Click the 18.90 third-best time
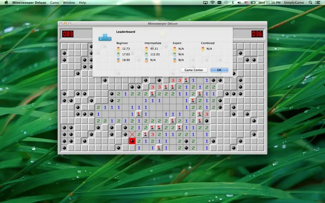The width and height of the screenshot is (325, 203). coord(126,60)
